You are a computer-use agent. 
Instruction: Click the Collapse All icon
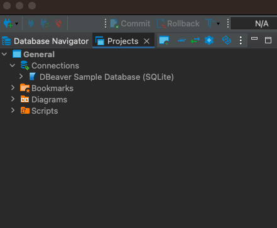pyautogui.click(x=182, y=40)
